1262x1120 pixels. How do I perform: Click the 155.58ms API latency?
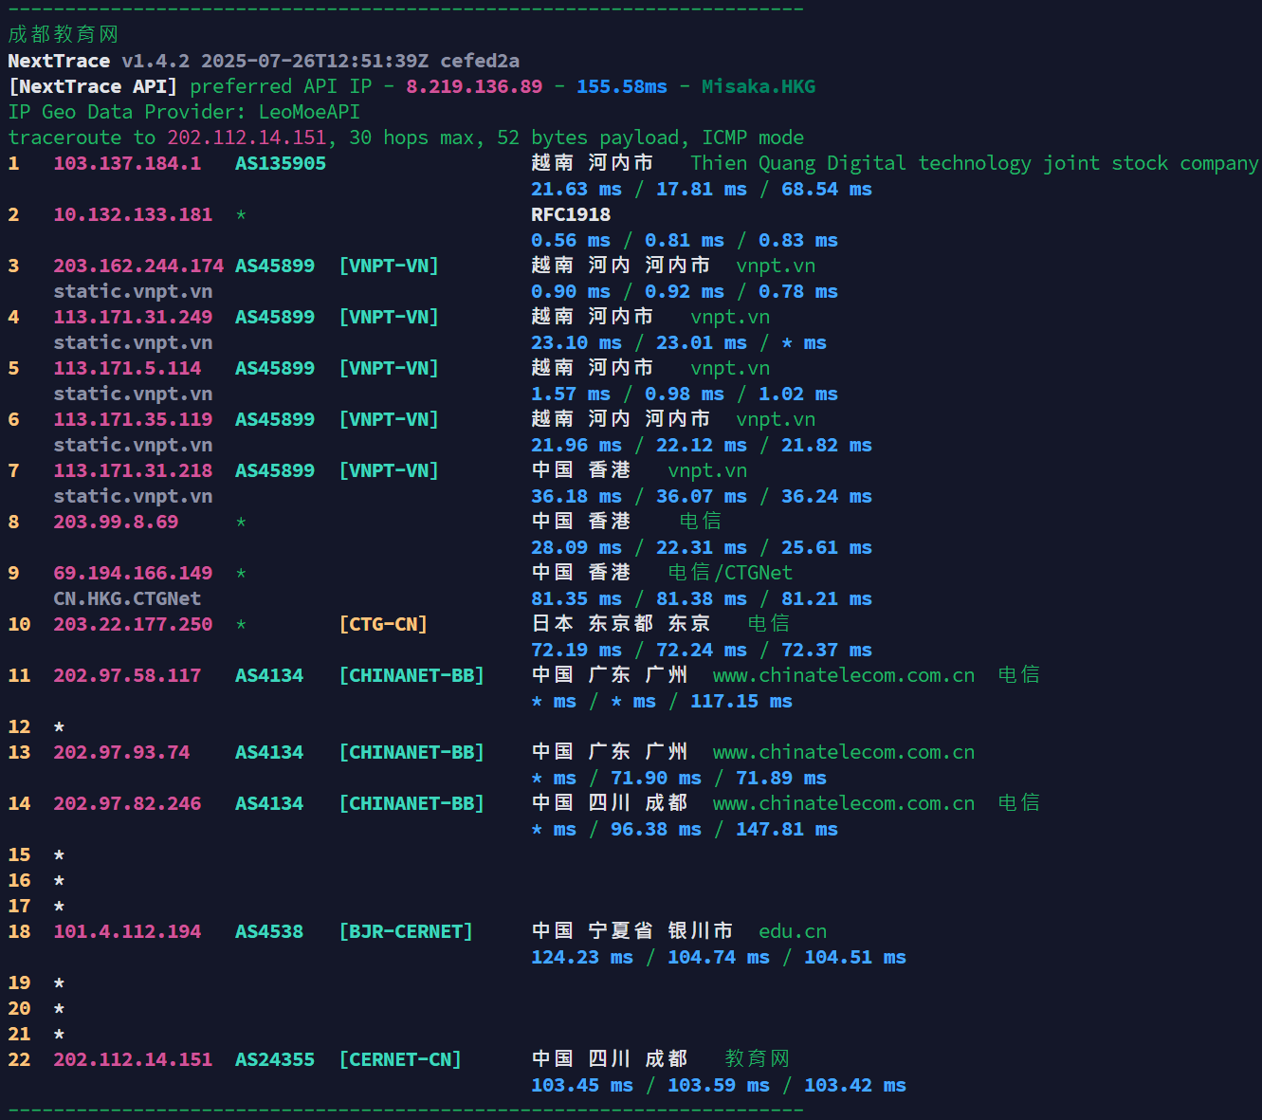point(622,86)
